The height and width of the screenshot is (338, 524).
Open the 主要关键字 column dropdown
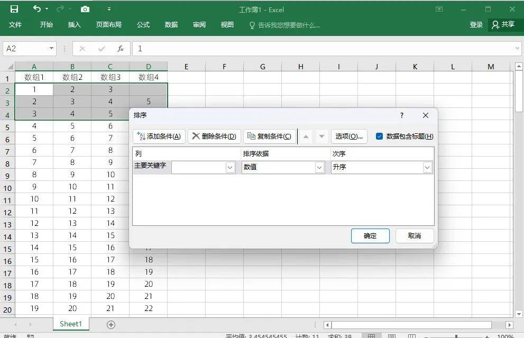point(229,167)
